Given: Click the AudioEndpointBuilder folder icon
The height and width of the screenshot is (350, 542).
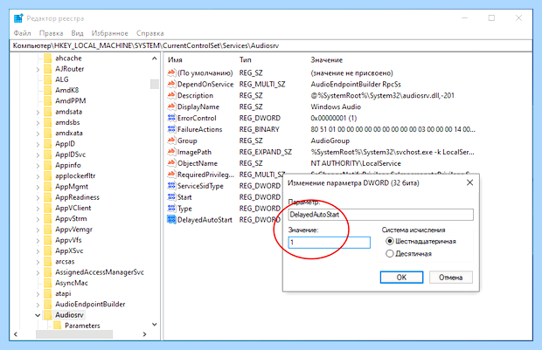Looking at the screenshot, I should [x=48, y=304].
